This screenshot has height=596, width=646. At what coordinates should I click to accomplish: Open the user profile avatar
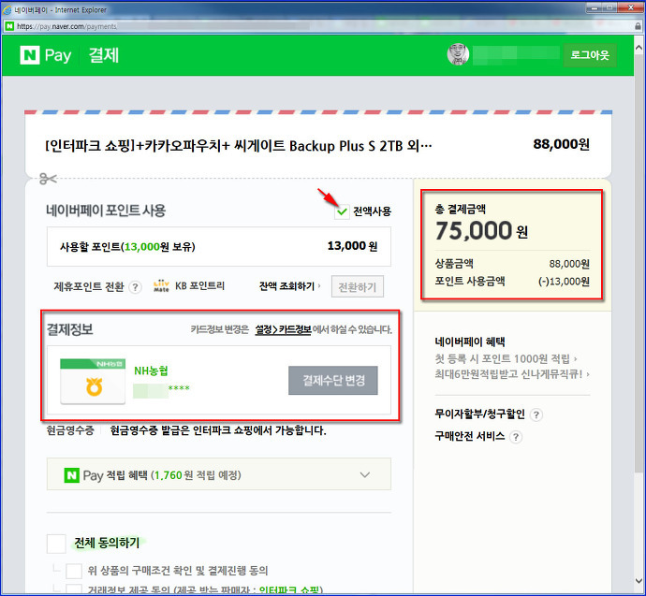point(458,54)
